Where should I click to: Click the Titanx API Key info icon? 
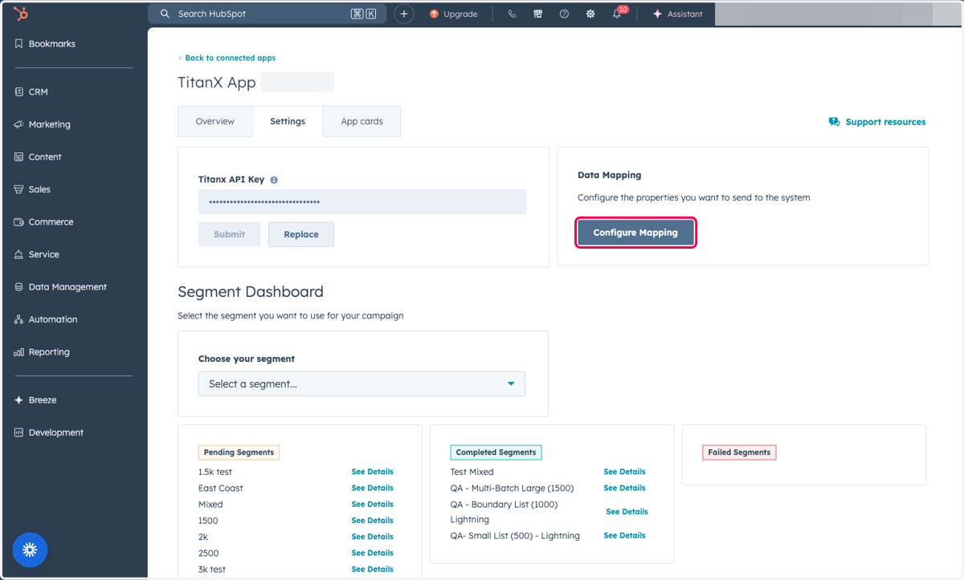(274, 180)
